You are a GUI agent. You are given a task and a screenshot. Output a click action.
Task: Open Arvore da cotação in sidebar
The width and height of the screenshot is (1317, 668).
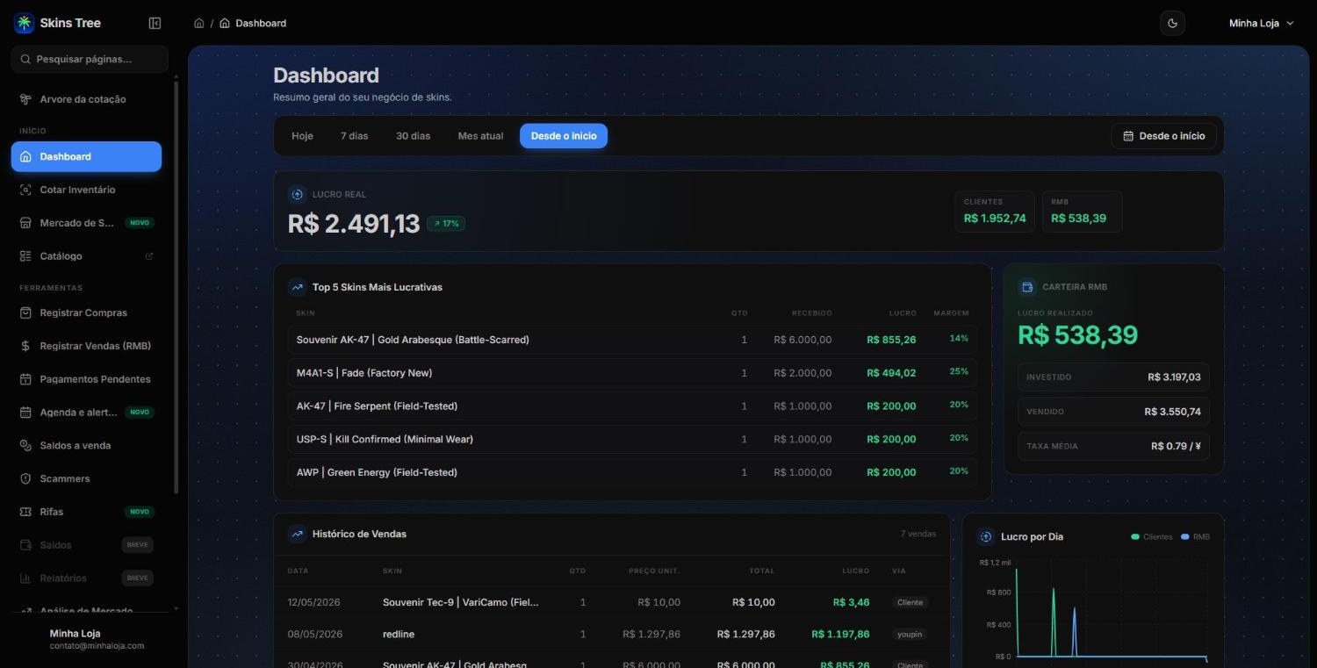tap(86, 99)
